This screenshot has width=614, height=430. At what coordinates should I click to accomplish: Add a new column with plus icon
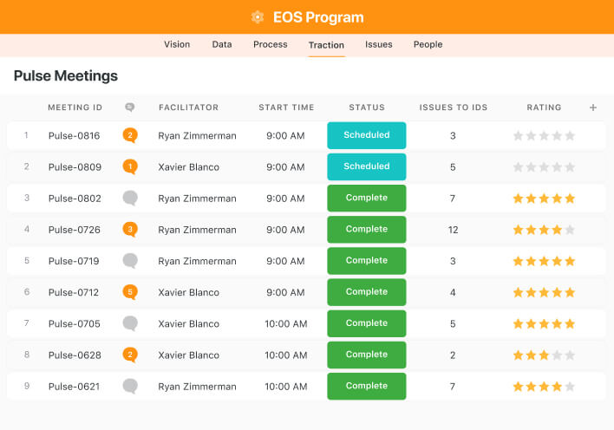point(593,107)
